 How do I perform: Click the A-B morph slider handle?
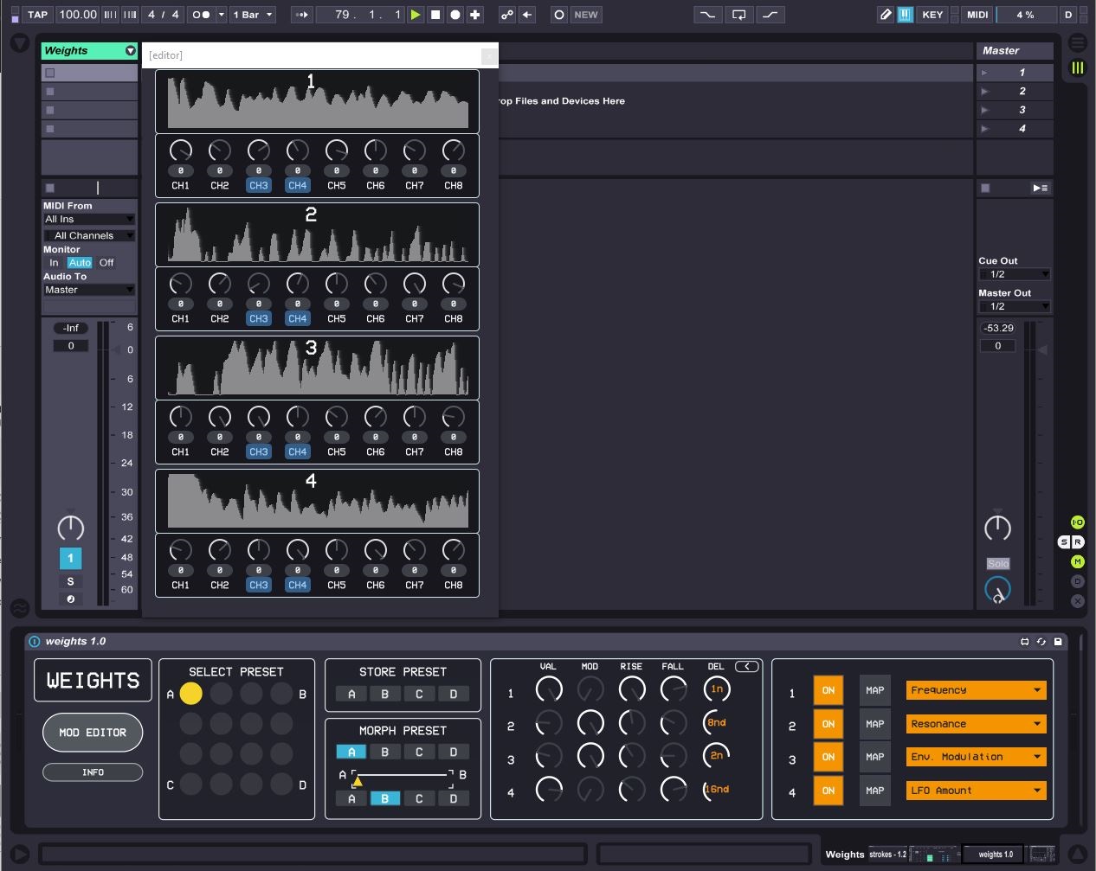pyautogui.click(x=358, y=782)
